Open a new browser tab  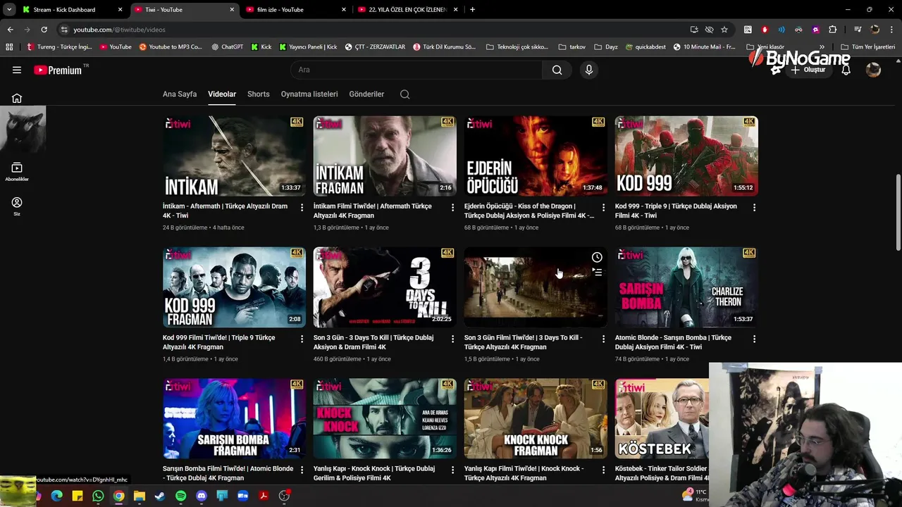[472, 10]
